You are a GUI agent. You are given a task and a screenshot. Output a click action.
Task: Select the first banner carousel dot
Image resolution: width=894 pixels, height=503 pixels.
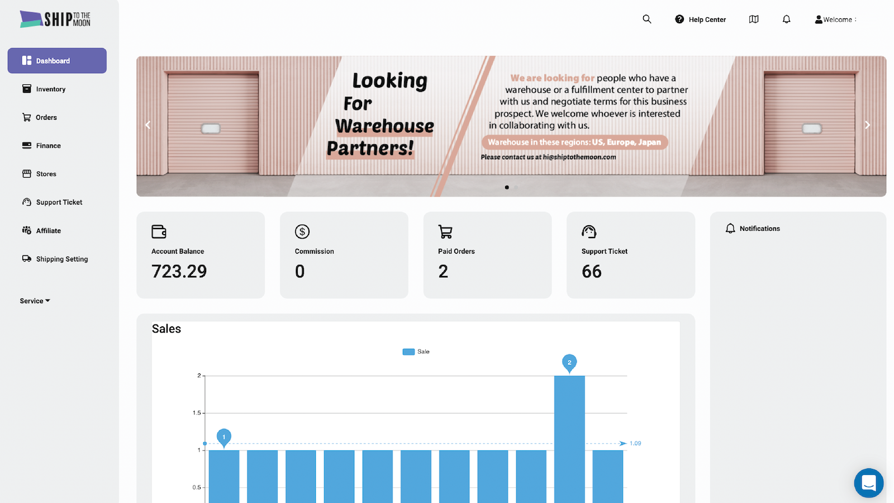507,187
